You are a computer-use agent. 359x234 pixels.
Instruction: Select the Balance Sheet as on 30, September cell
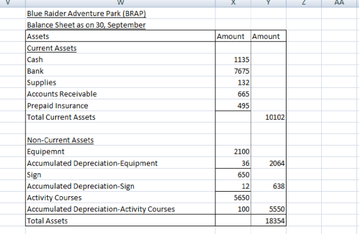pos(121,25)
